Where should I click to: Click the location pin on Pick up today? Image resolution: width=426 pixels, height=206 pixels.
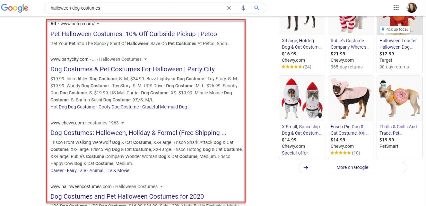pos(383,29)
